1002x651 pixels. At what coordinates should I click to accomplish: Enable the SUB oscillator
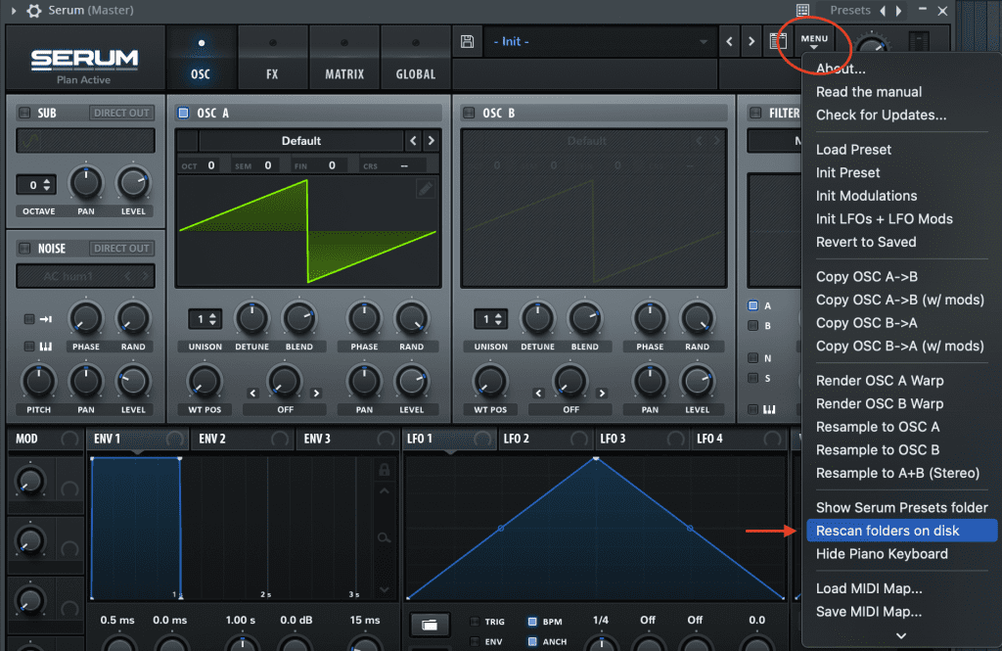pyautogui.click(x=24, y=113)
